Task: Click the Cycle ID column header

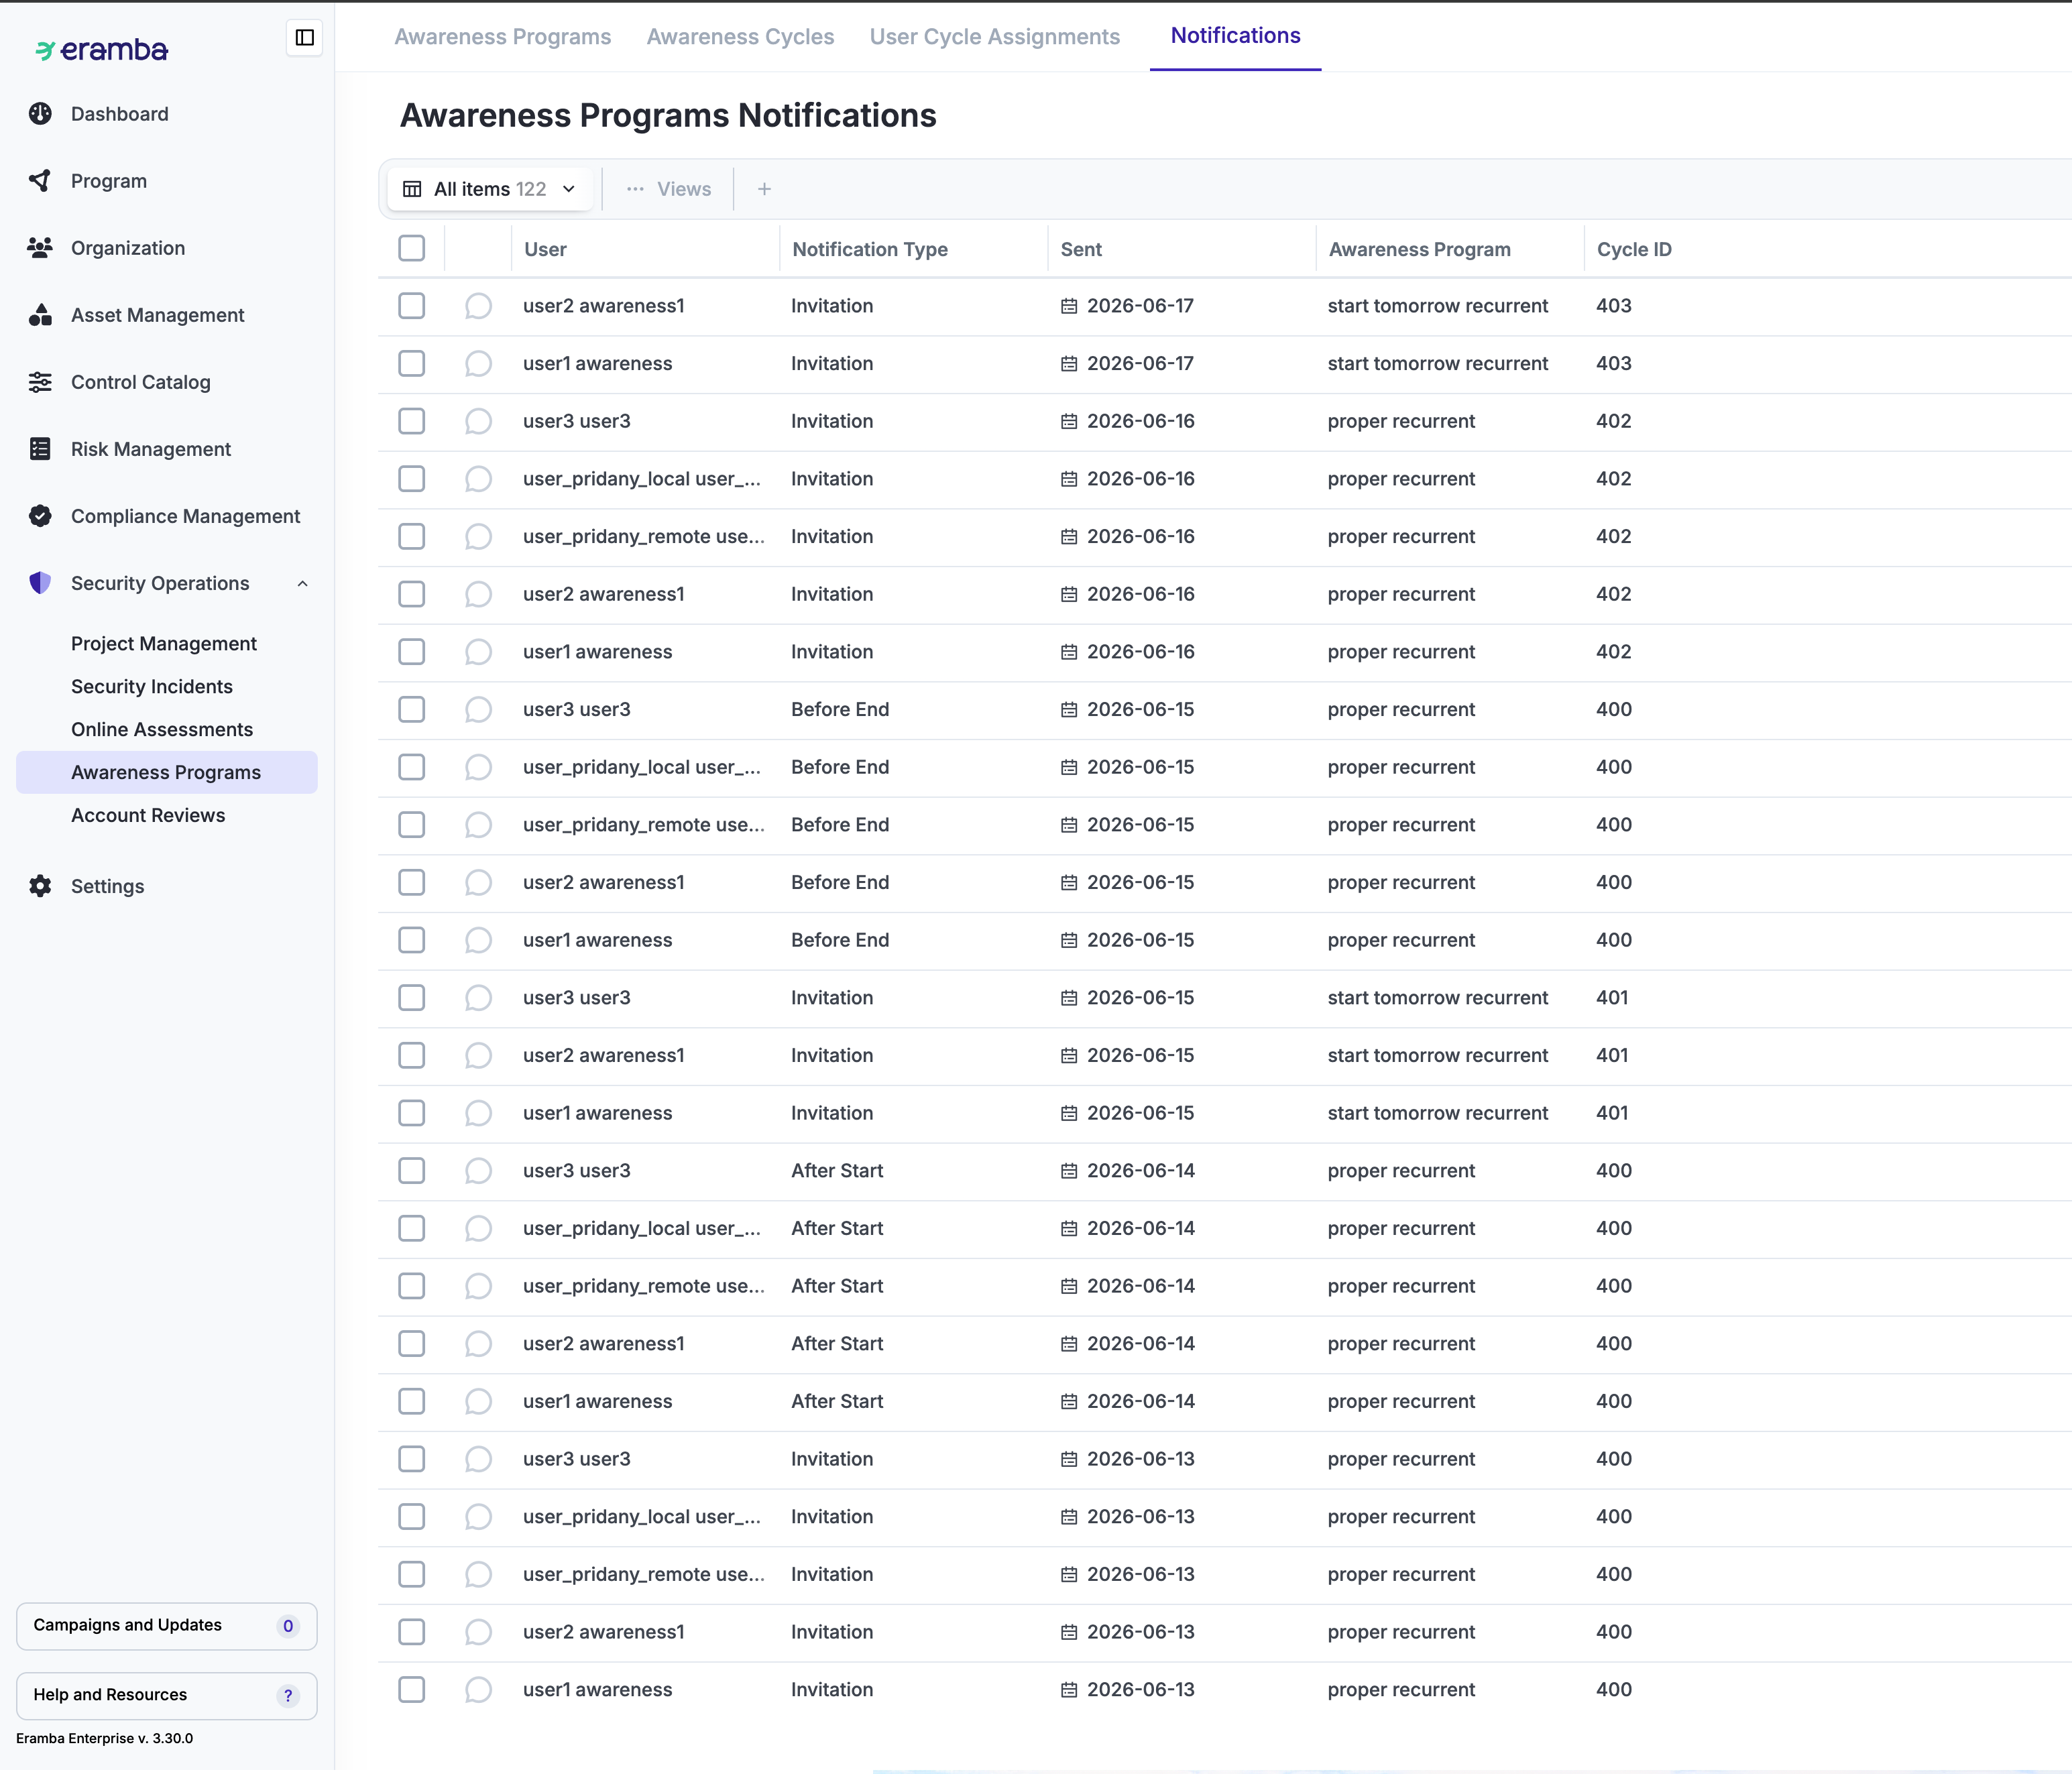Action: tap(1634, 249)
